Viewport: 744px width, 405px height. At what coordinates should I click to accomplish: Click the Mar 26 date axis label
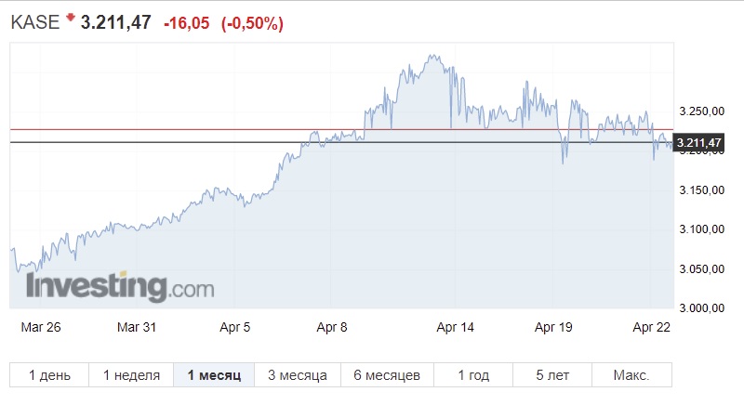tap(39, 327)
